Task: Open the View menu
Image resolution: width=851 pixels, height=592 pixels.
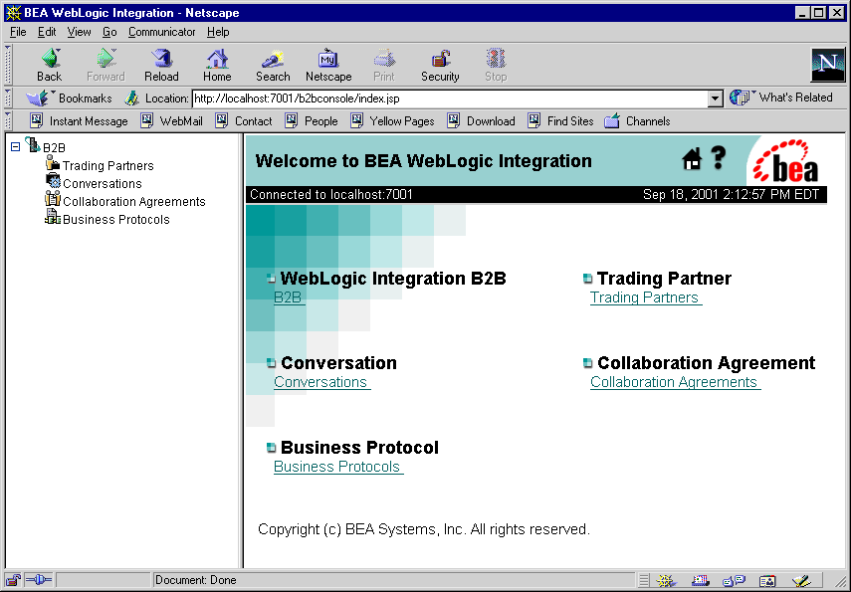Action: coord(80,32)
